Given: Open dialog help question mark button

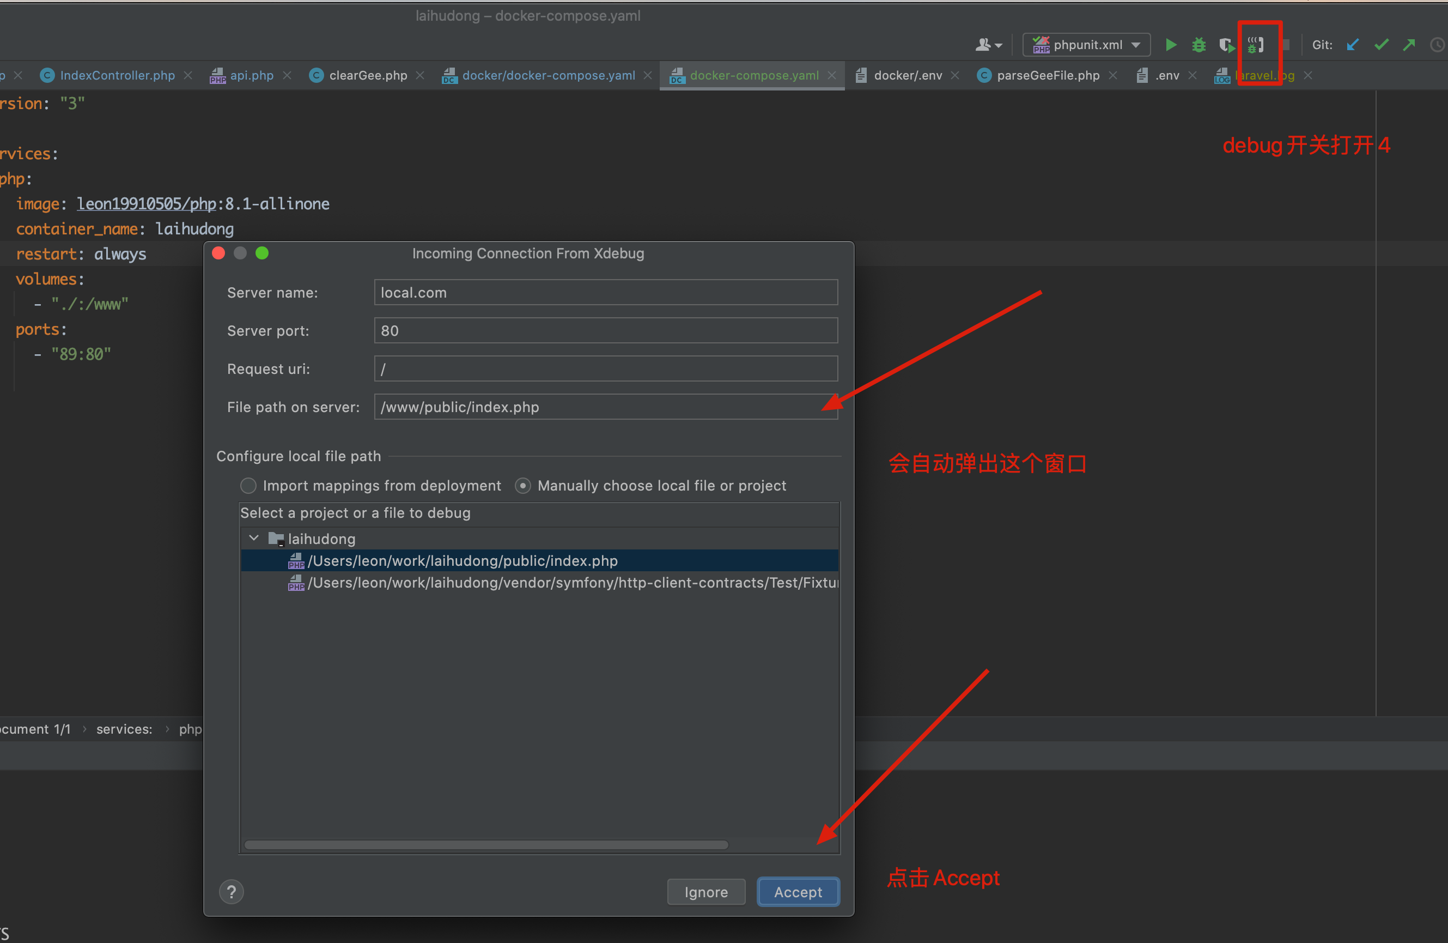Looking at the screenshot, I should (231, 891).
